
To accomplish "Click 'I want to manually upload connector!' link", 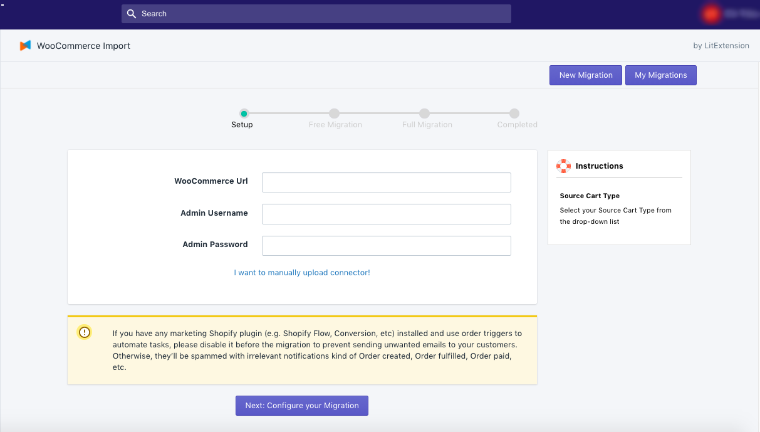I will click(302, 273).
